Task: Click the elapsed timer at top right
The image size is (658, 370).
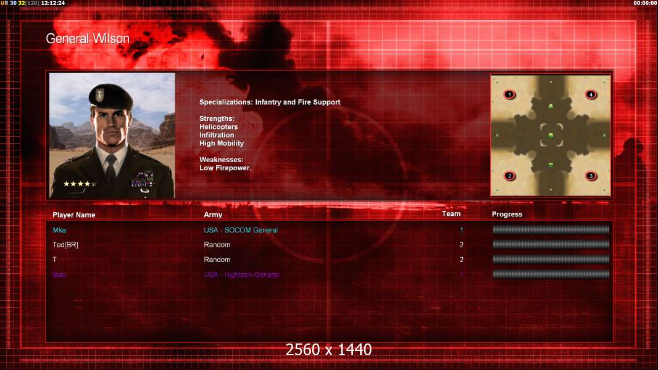Action: [x=646, y=3]
